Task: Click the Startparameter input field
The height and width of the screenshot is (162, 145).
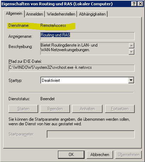Action: (x=91, y=134)
